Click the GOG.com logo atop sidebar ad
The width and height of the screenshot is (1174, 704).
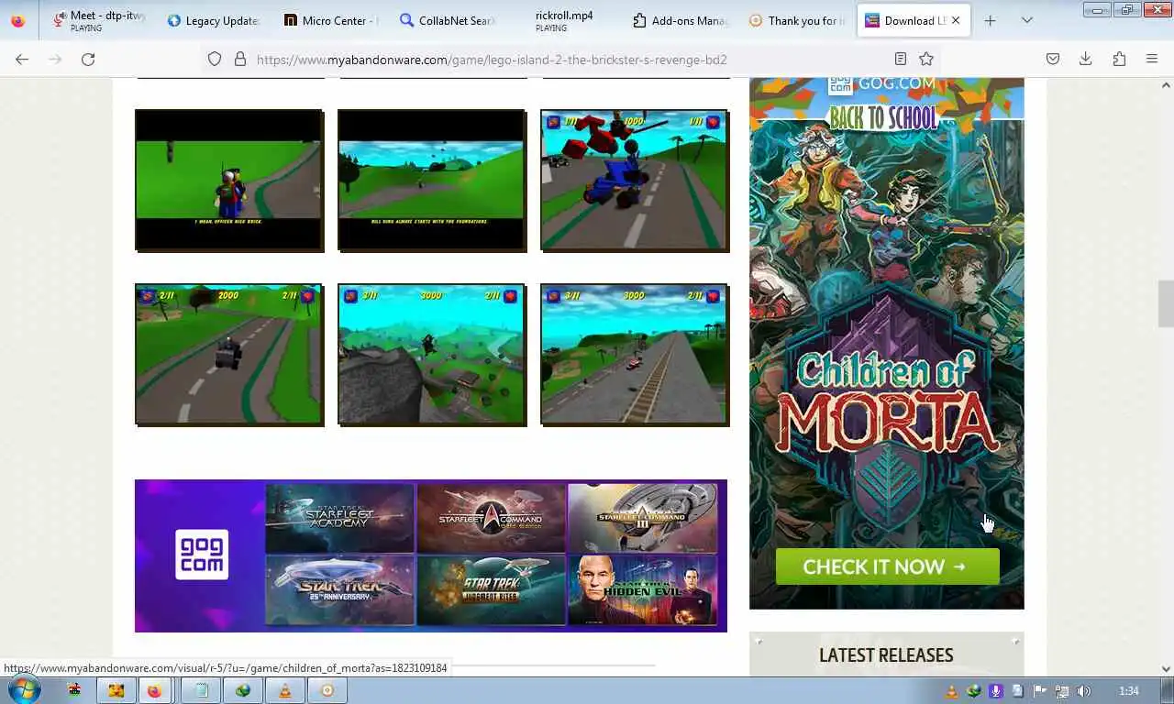coord(881,85)
